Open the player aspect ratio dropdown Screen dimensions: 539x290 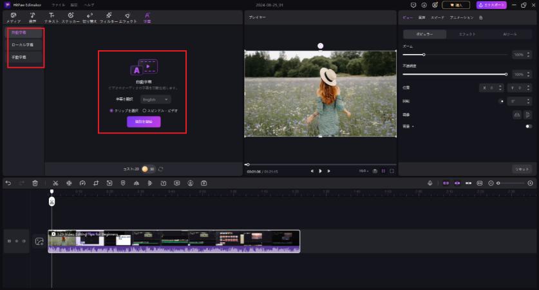click(363, 171)
